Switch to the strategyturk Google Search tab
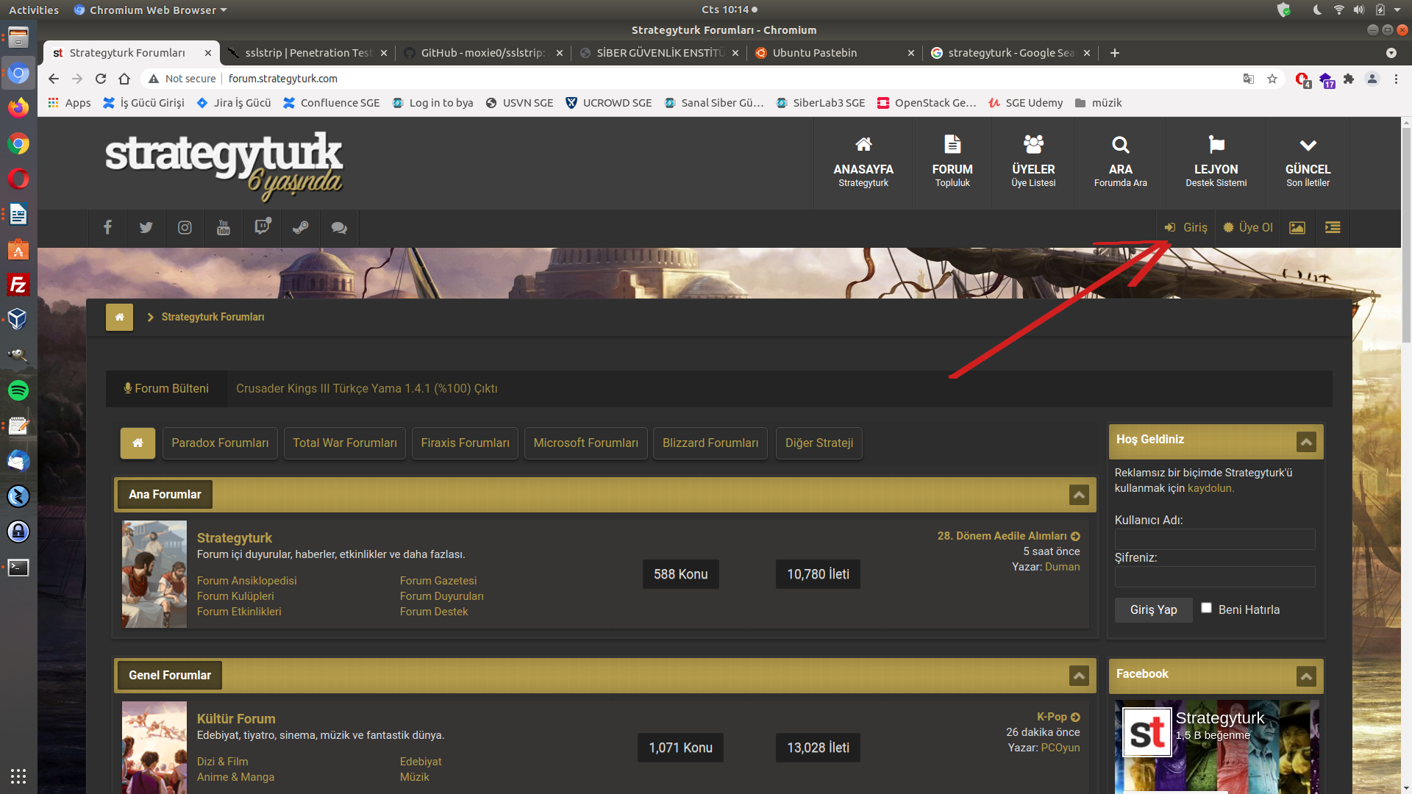This screenshot has height=794, width=1412. pyautogui.click(x=1010, y=53)
